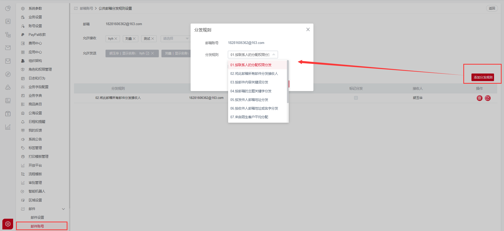Click the 添加分发规则 button
Viewport: 504px width, 231px height.
483,77
